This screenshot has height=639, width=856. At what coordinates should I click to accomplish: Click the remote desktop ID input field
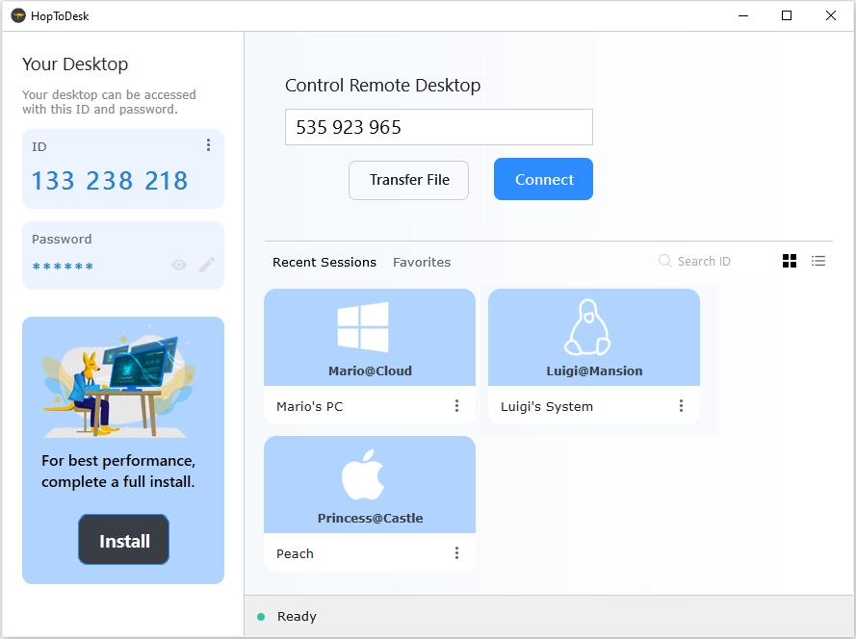(x=438, y=126)
